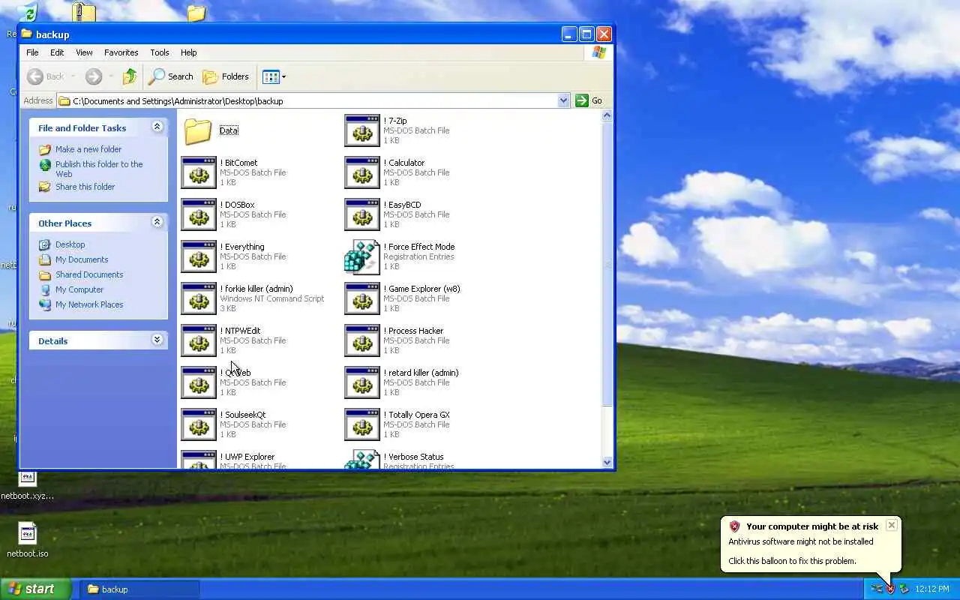Image resolution: width=960 pixels, height=600 pixels.
Task: Select the ! Calculator batch file icon
Action: tap(362, 172)
